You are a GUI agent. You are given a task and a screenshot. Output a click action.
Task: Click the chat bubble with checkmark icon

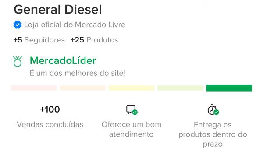click(x=132, y=110)
